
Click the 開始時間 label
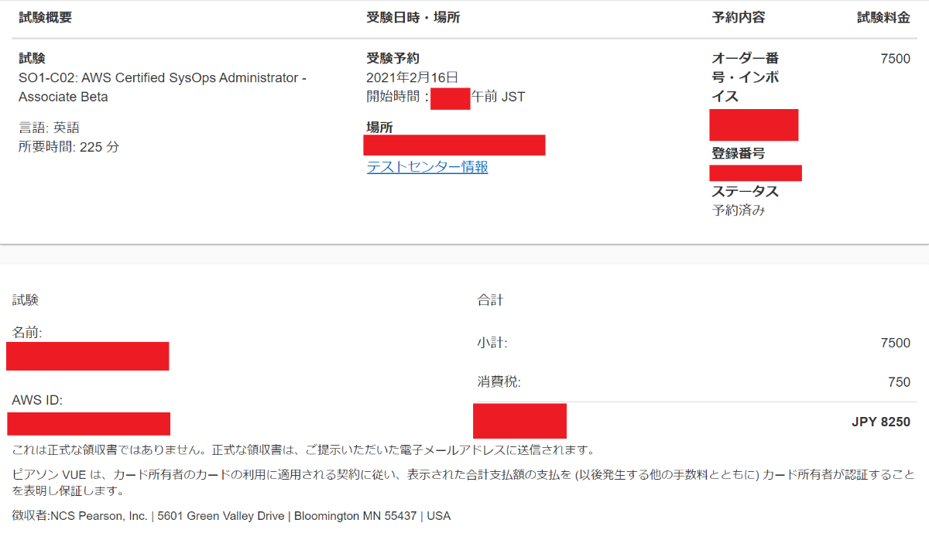397,97
